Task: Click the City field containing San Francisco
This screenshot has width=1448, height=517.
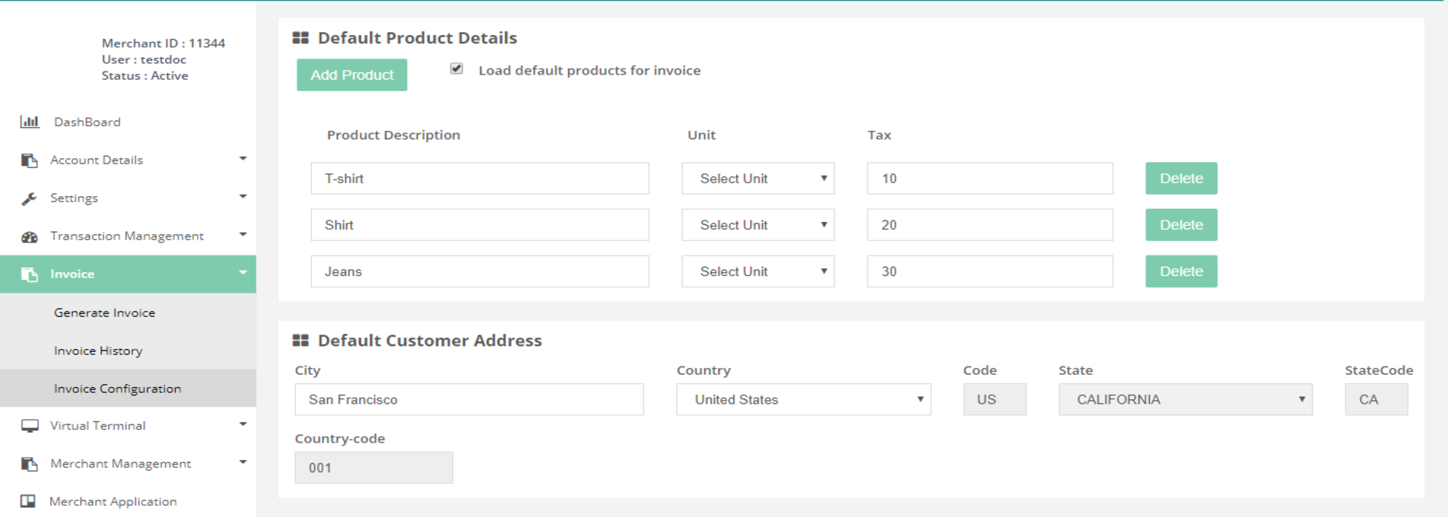Action: pyautogui.click(x=468, y=400)
